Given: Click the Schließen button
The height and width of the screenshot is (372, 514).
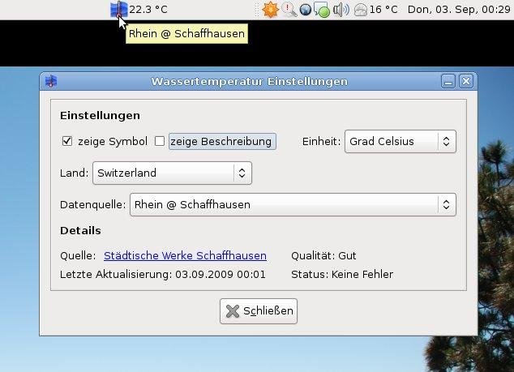Looking at the screenshot, I should pyautogui.click(x=259, y=311).
